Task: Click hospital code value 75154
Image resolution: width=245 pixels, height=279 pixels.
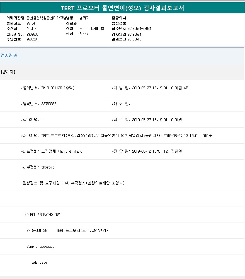Action: click(31, 23)
